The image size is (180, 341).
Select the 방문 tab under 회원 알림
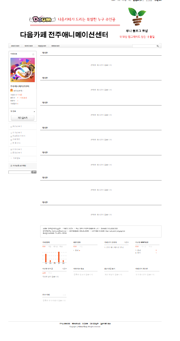[75, 247]
